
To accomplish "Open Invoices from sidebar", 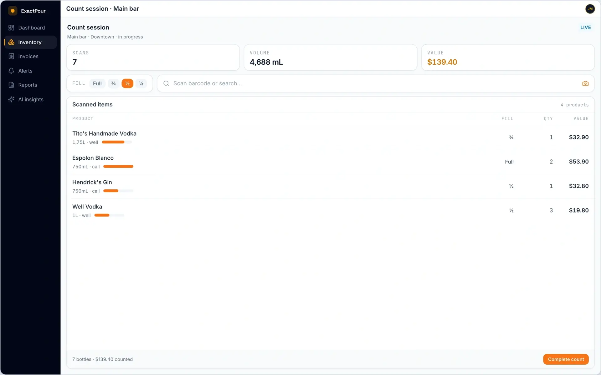I will (30, 56).
